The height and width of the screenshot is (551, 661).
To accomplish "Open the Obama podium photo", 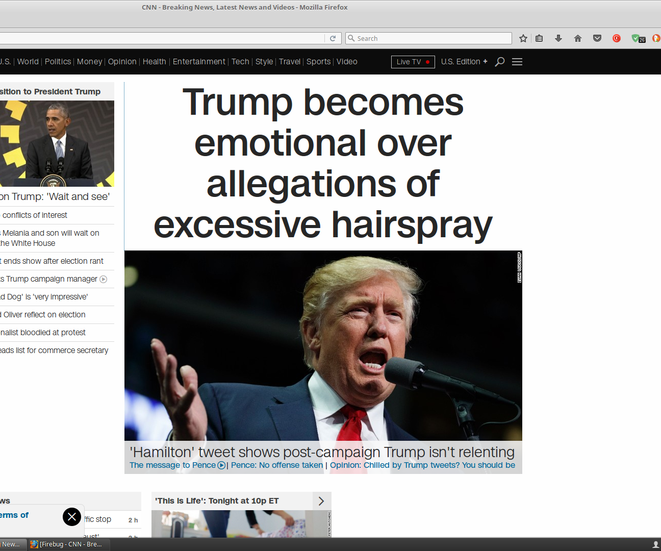I will click(57, 143).
